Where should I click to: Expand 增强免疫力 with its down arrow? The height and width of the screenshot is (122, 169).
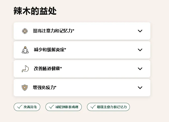pos(140,88)
